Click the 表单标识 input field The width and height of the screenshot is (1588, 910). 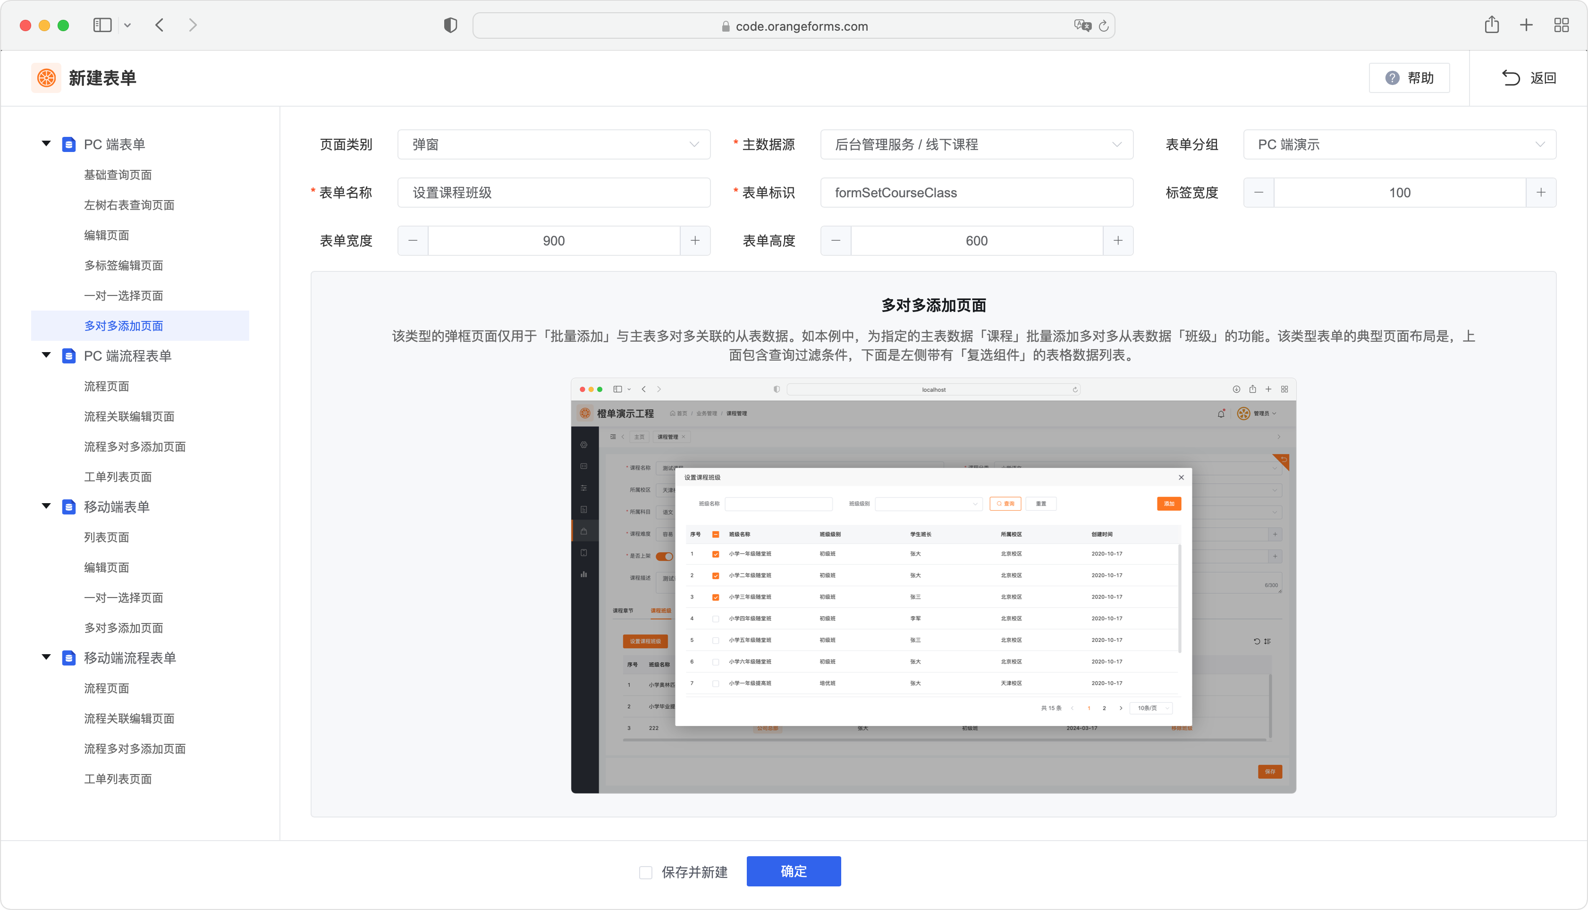[977, 193]
